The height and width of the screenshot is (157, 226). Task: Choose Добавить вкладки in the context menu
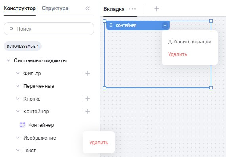pyautogui.click(x=190, y=42)
